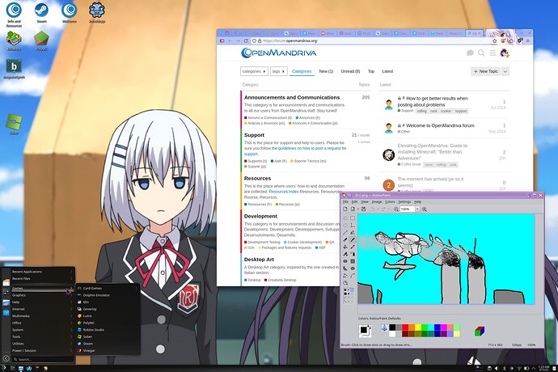Open the File menu in KolourPaint

345,202
